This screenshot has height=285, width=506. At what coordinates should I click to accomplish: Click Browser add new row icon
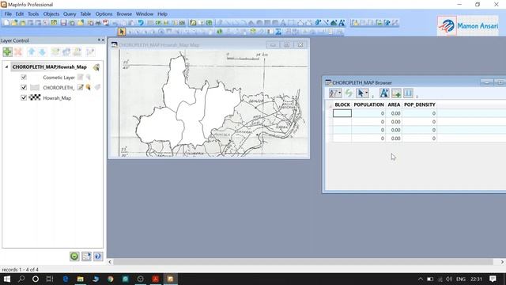[x=396, y=93]
